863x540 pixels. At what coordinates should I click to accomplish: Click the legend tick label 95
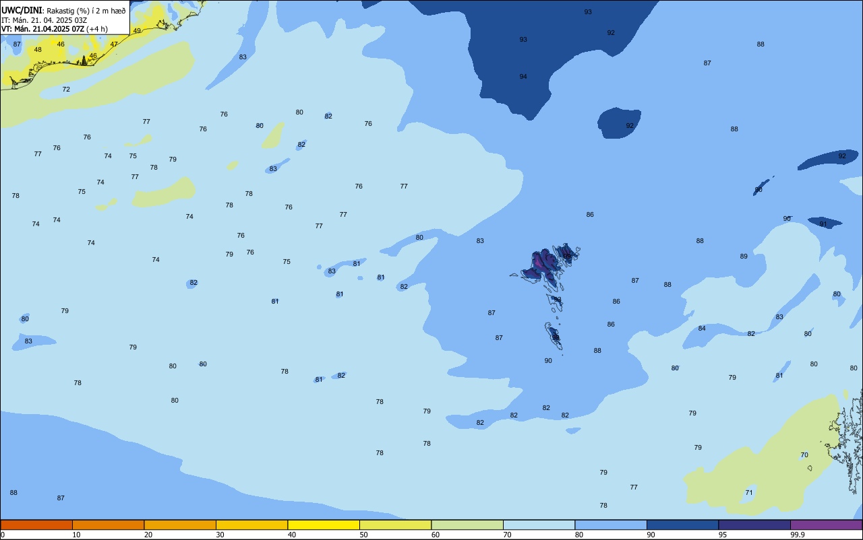pyautogui.click(x=723, y=535)
